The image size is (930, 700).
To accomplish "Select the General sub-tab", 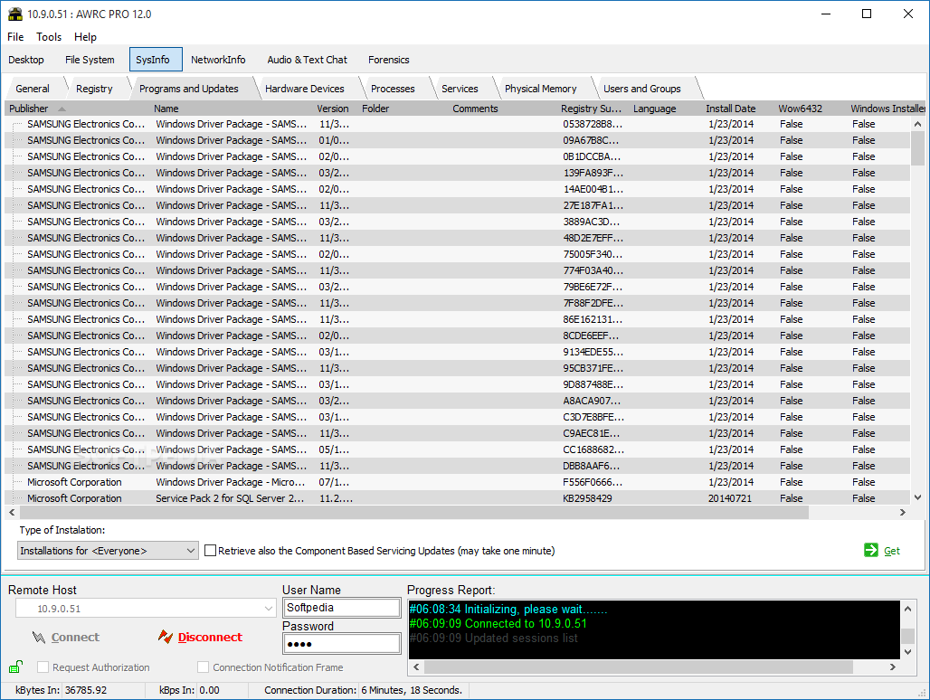I will coord(33,89).
